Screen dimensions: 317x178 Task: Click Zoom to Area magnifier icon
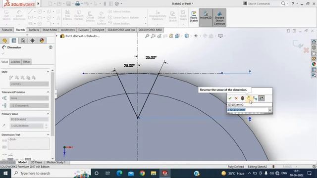click(153, 36)
